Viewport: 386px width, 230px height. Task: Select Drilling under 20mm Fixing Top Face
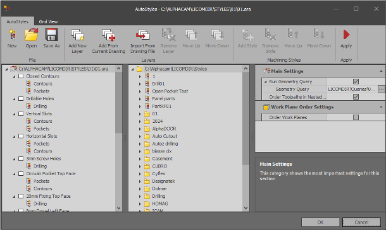40,204
